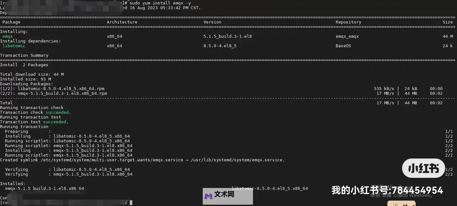The width and height of the screenshot is (457, 206).
Task: Click 'Verifying : libatomic-8.5.0-4.el8_5.x86_64' line
Action: 67,170
